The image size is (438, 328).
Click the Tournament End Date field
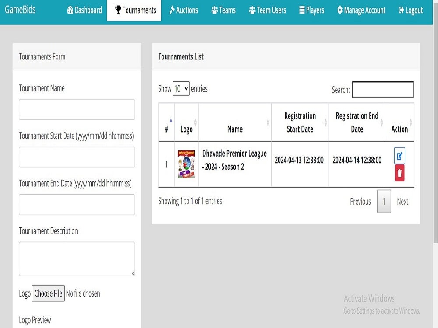[x=77, y=205]
